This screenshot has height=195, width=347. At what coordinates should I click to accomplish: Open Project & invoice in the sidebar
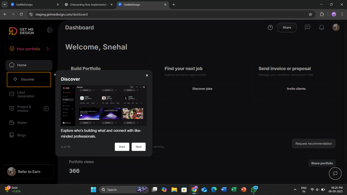[x=24, y=108]
